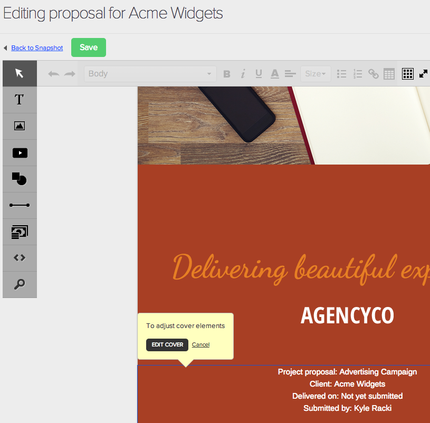Choose the Image insert tool
This screenshot has width=430, height=423.
[x=20, y=126]
